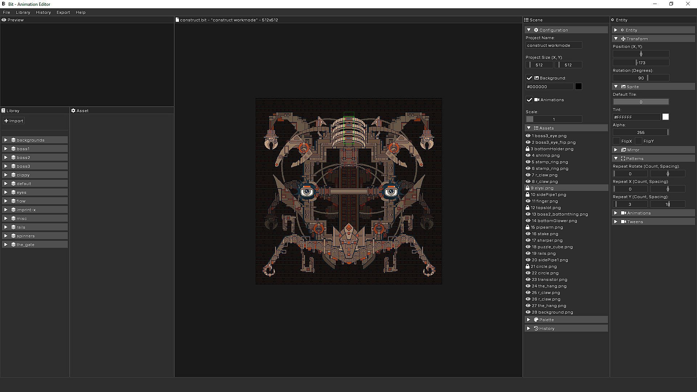Hide the shrimp.png asset via eye icon
The width and height of the screenshot is (697, 392).
click(528, 155)
